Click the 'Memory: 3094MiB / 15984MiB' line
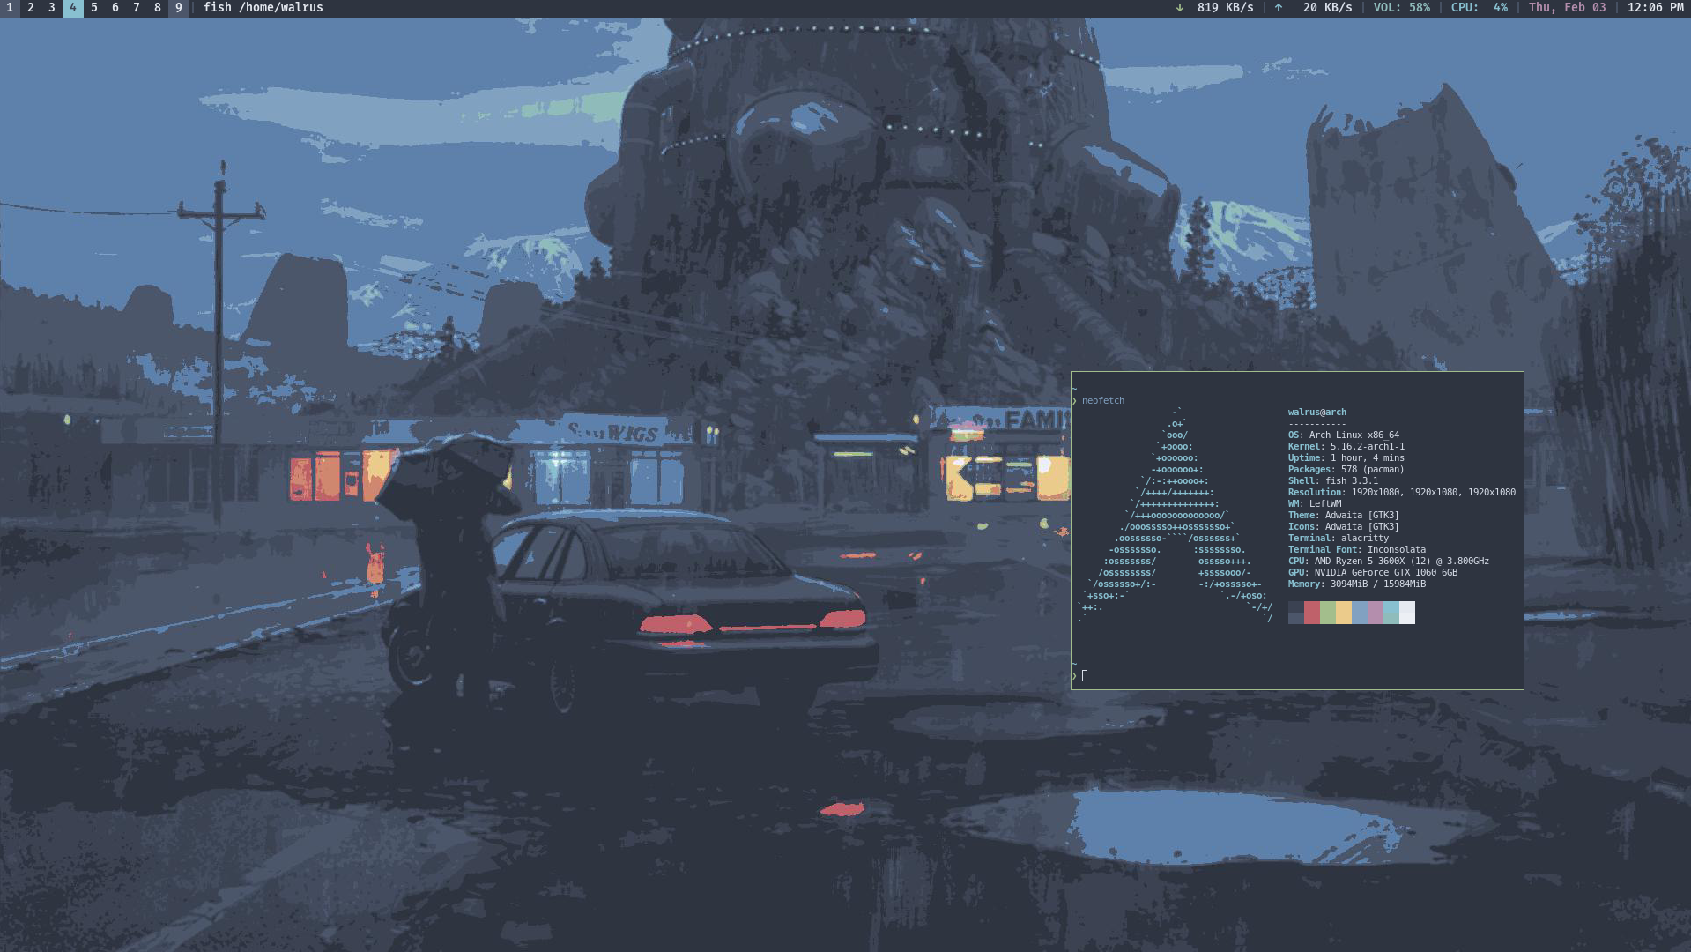 tap(1357, 584)
